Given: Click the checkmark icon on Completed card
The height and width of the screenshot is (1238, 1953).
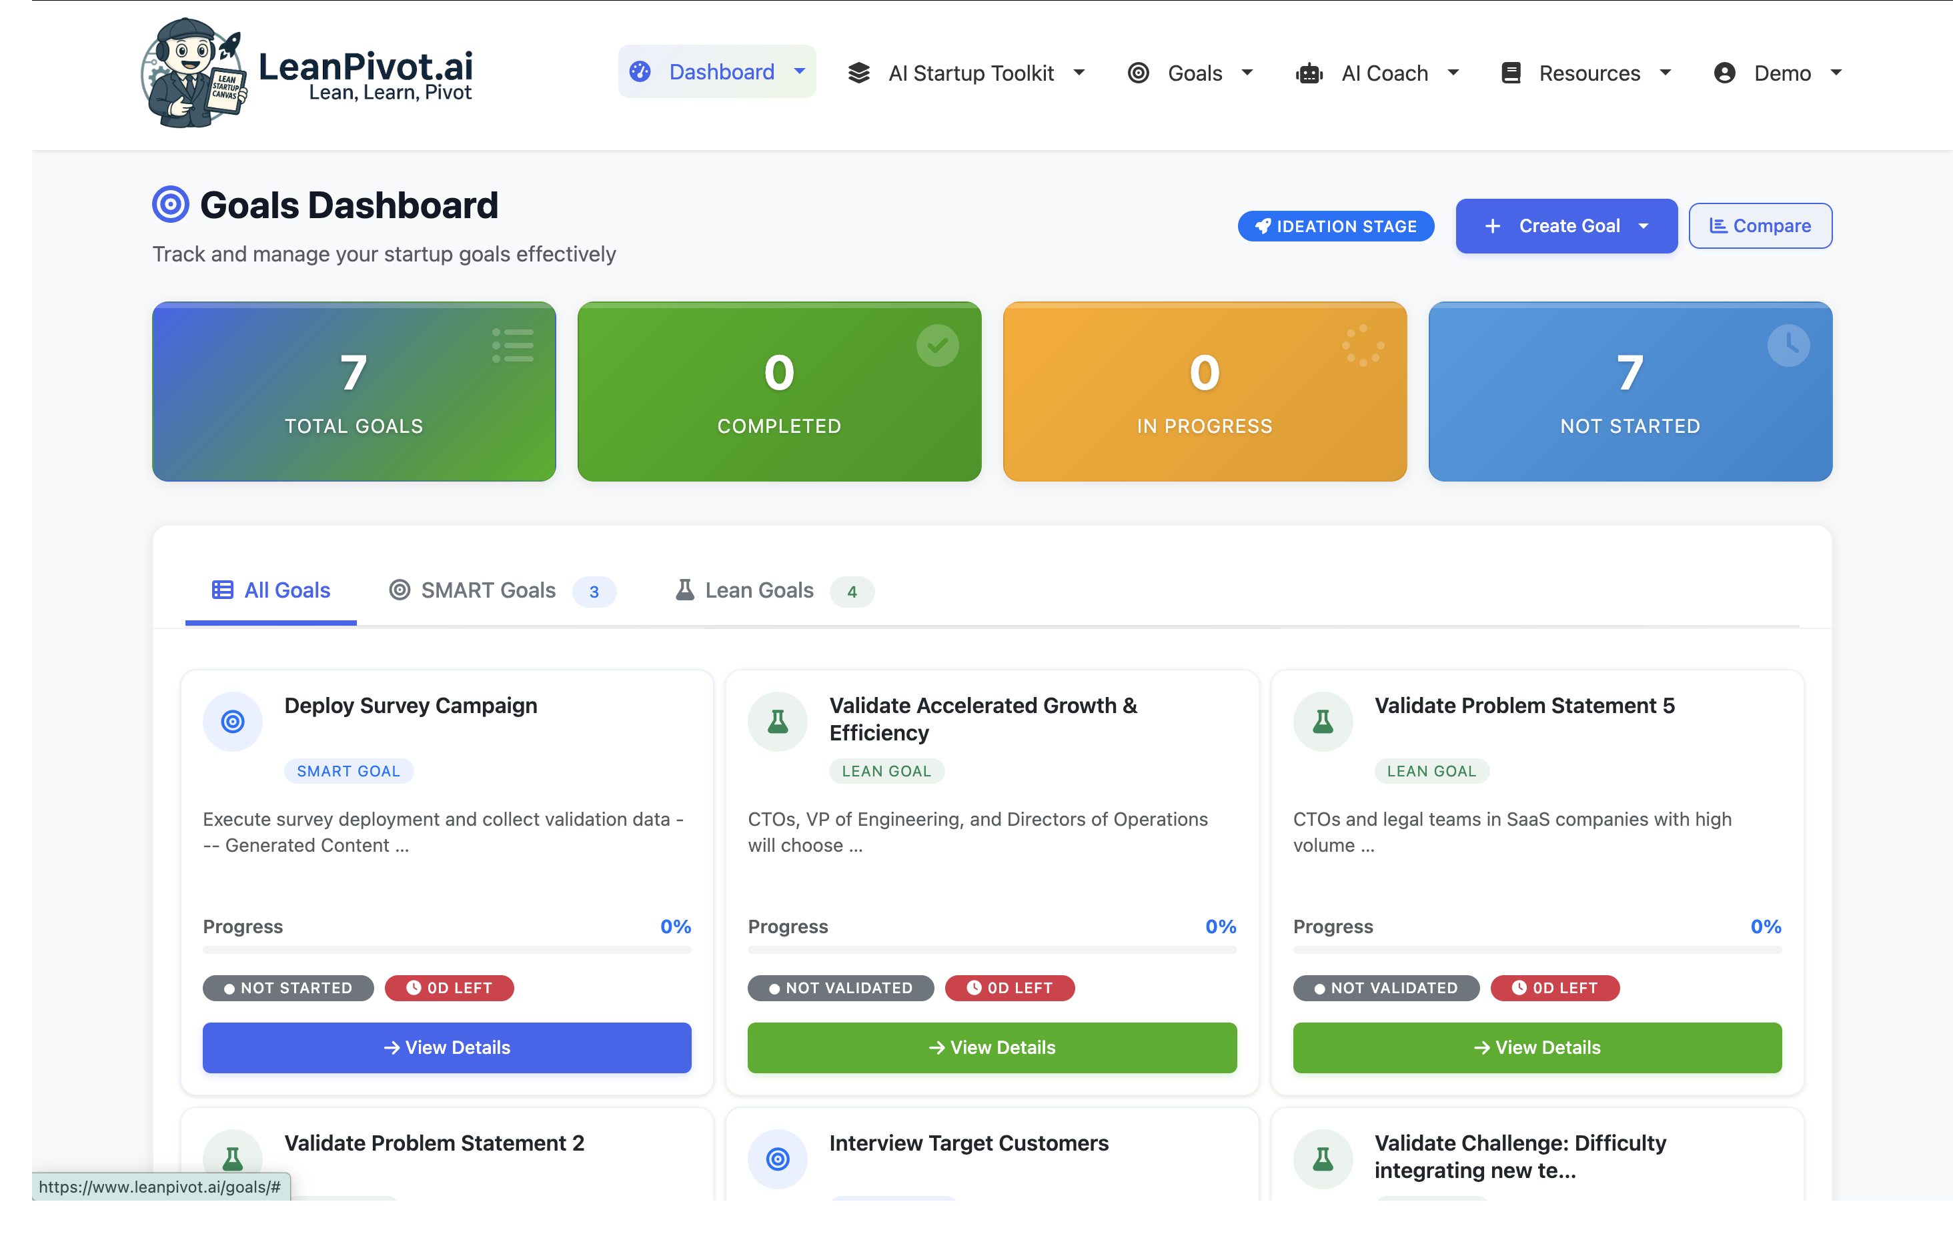Looking at the screenshot, I should (936, 346).
